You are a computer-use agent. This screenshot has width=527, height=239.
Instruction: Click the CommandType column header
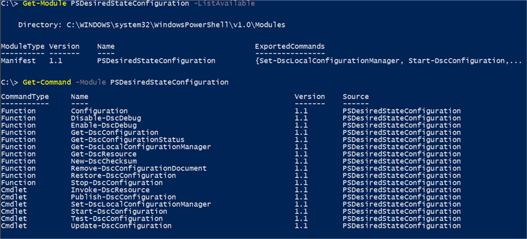[x=25, y=97]
